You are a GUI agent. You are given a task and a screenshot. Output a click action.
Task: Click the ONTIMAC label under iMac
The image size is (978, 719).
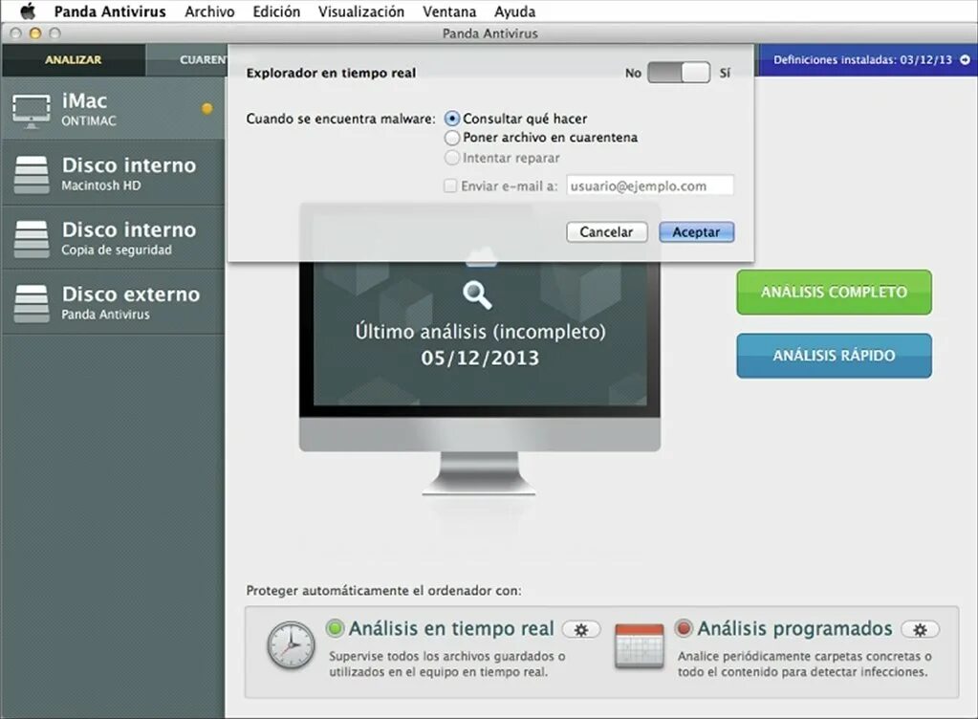click(89, 121)
